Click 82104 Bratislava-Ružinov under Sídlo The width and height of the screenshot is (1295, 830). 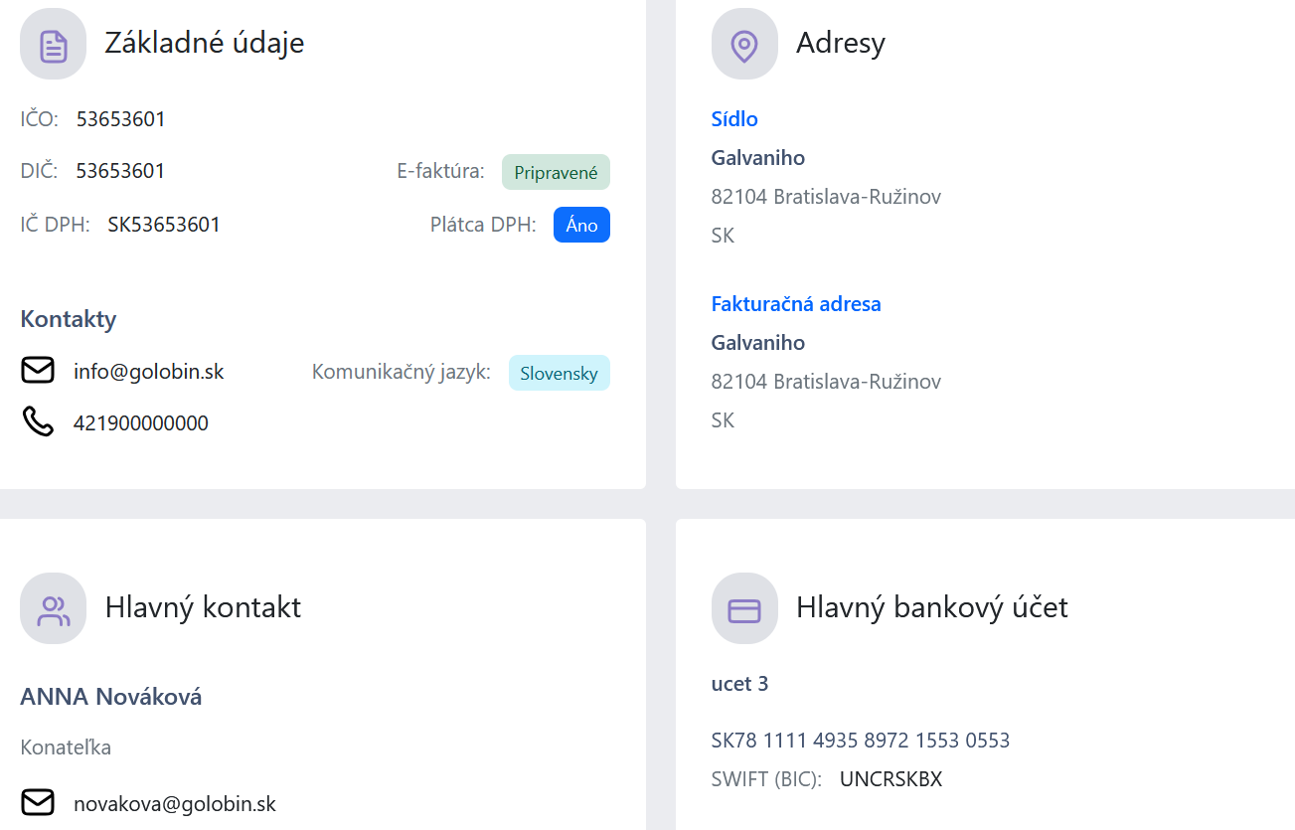click(x=826, y=197)
